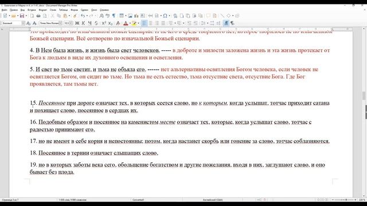Enable center alignment
The width and height of the screenshot is (367, 206).
tap(150, 23)
